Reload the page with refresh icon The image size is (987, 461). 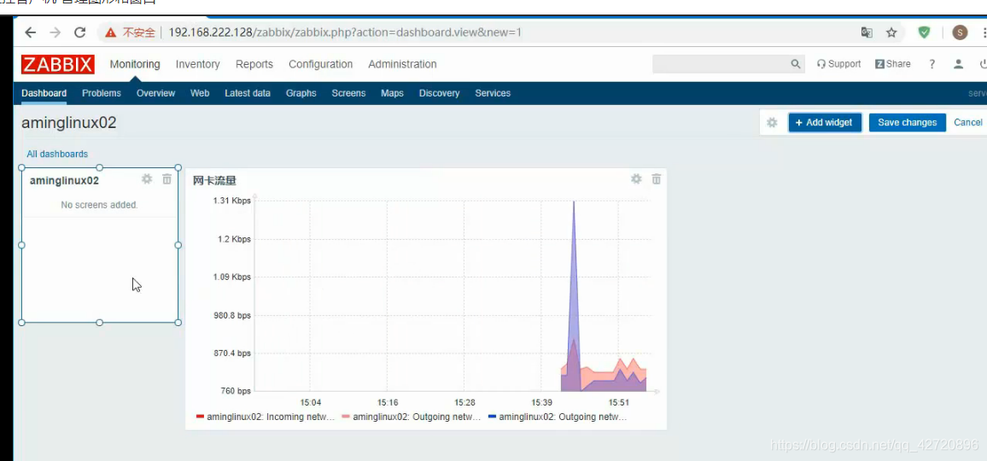[x=79, y=32]
